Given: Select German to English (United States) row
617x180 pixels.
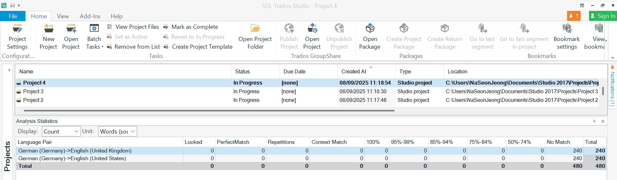Looking at the screenshot, I should (311, 158).
